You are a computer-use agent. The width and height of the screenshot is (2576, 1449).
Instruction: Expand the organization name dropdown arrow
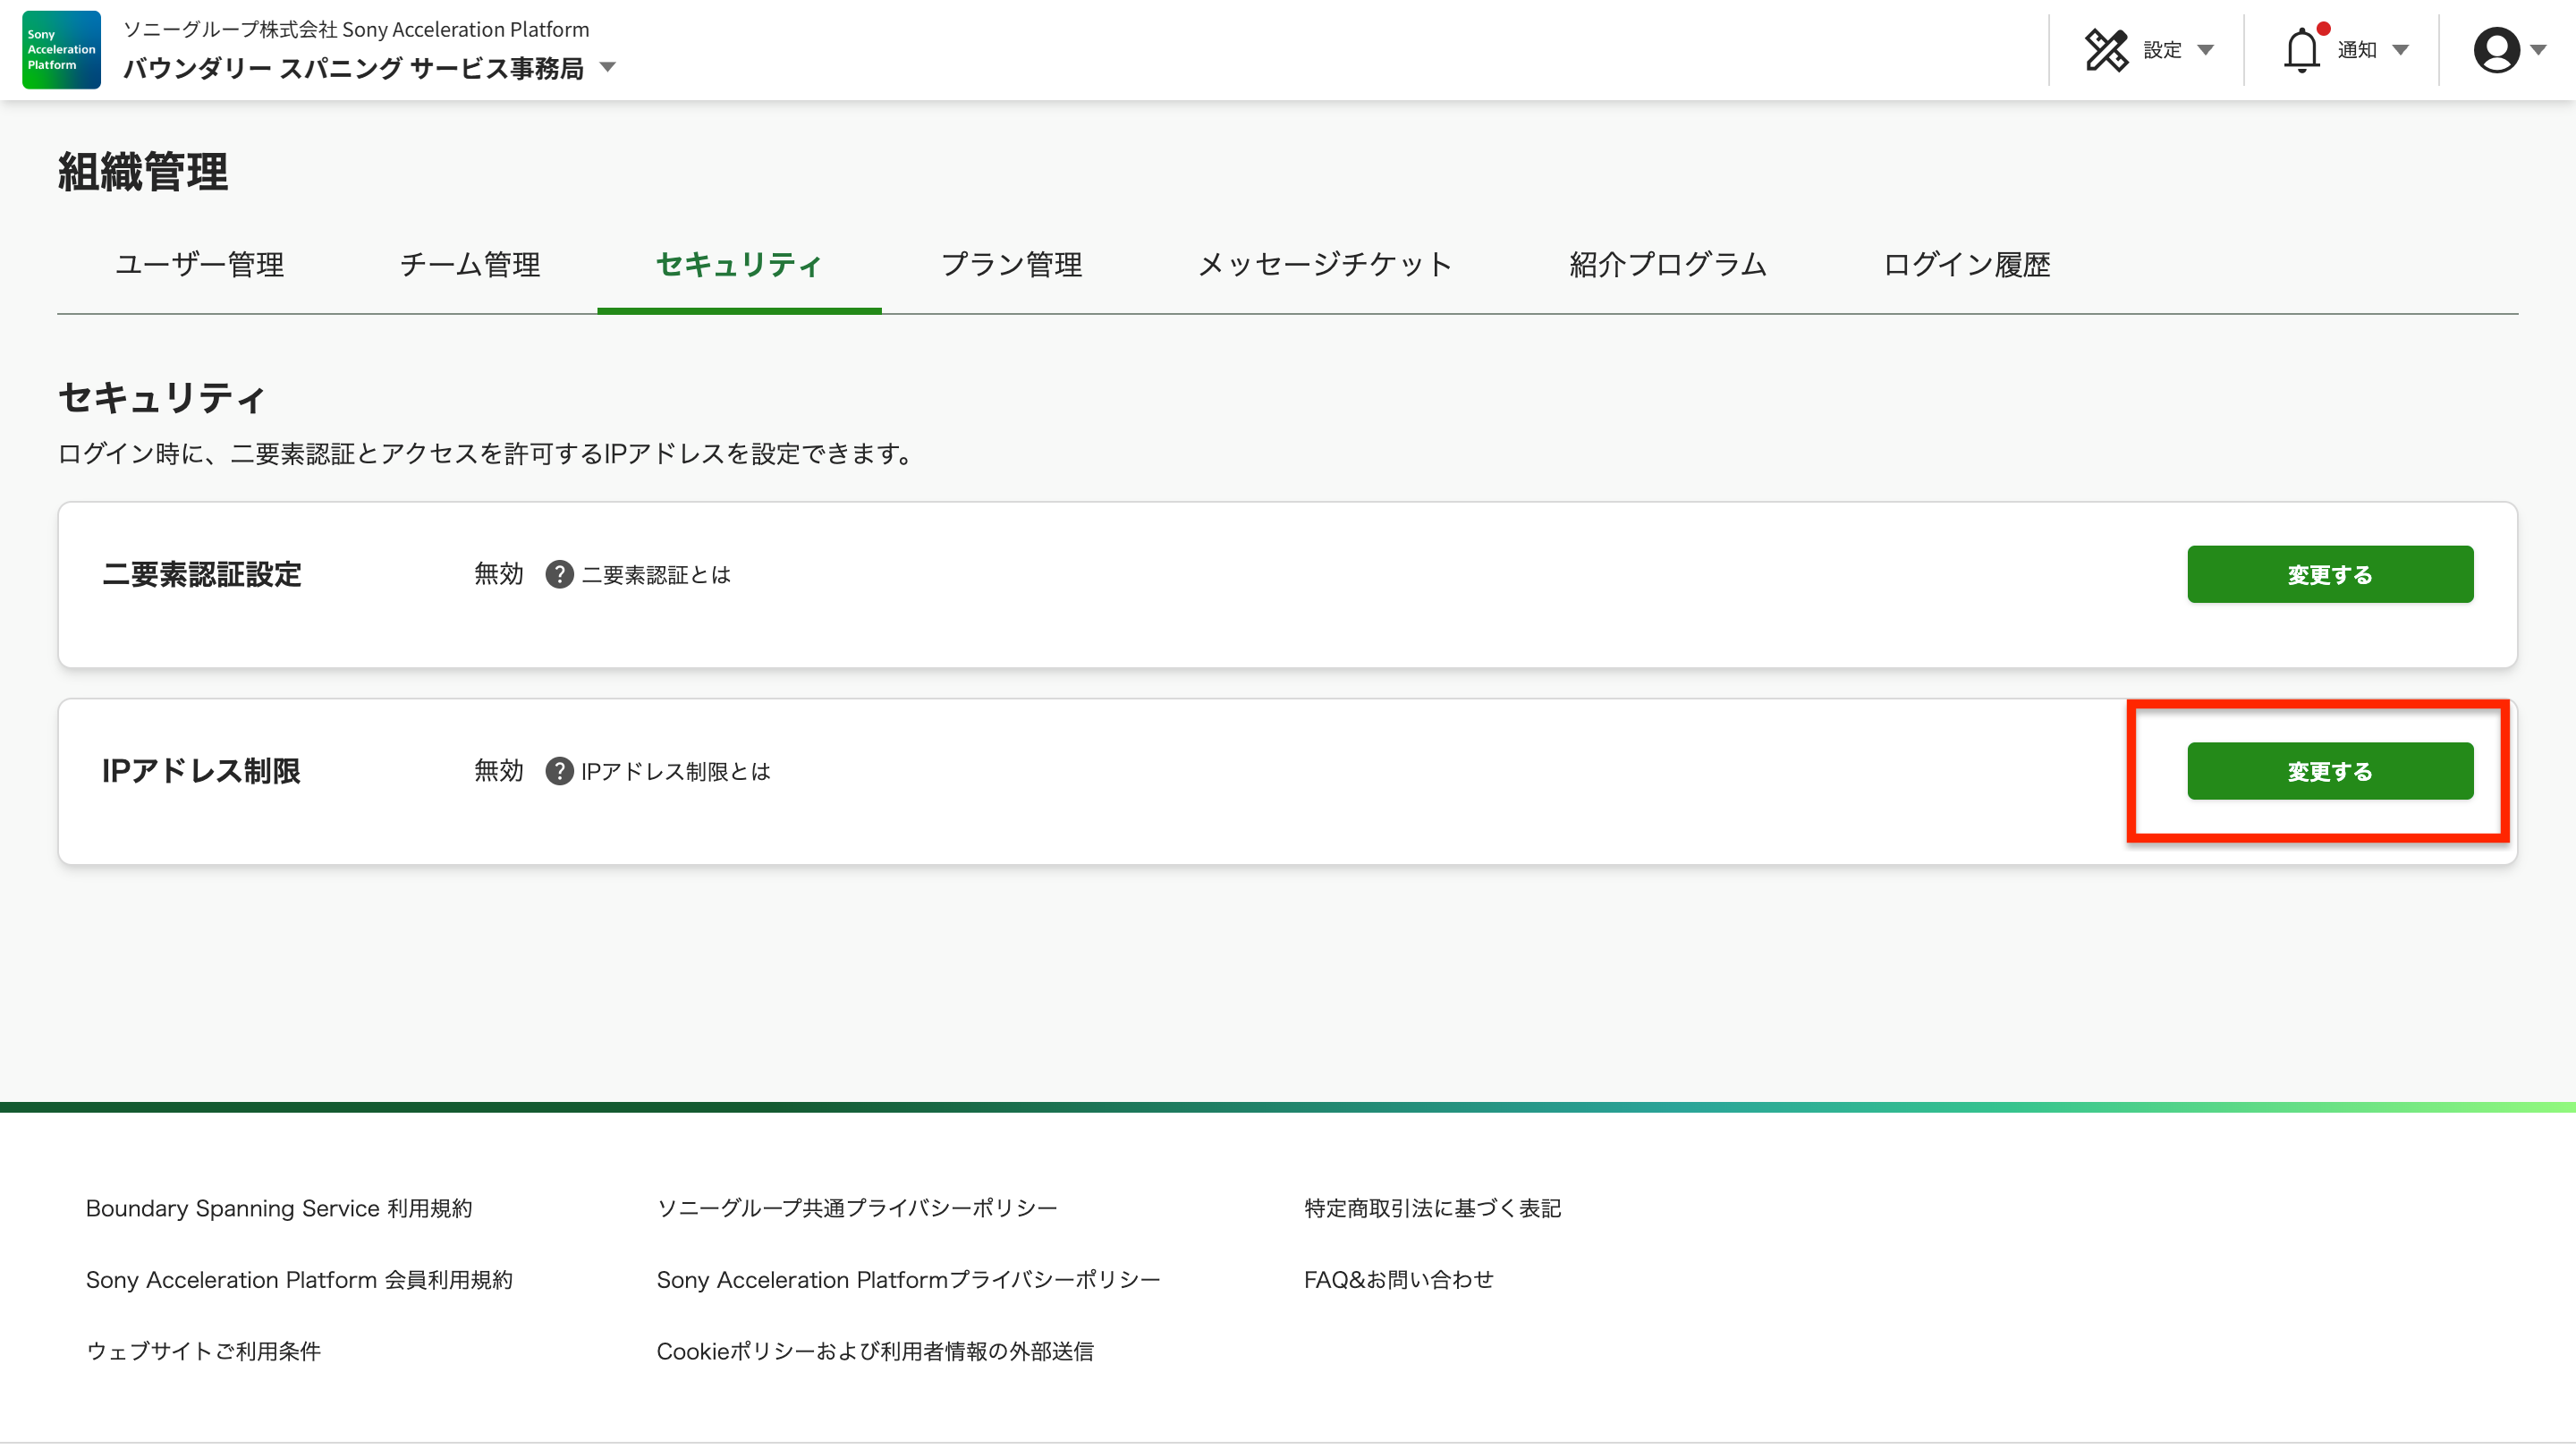607,68
